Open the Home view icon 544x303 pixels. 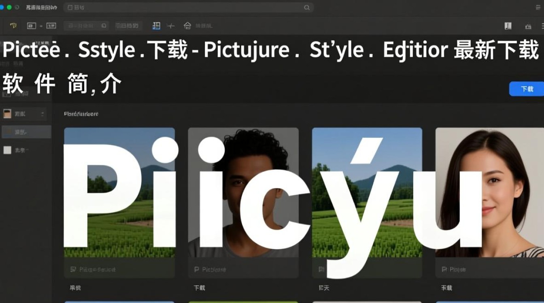[x=187, y=25]
